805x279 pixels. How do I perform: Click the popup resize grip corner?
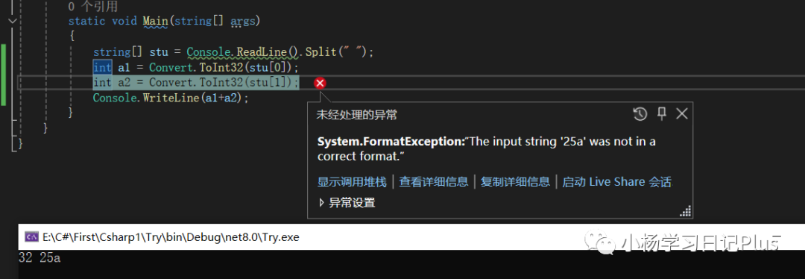point(686,211)
